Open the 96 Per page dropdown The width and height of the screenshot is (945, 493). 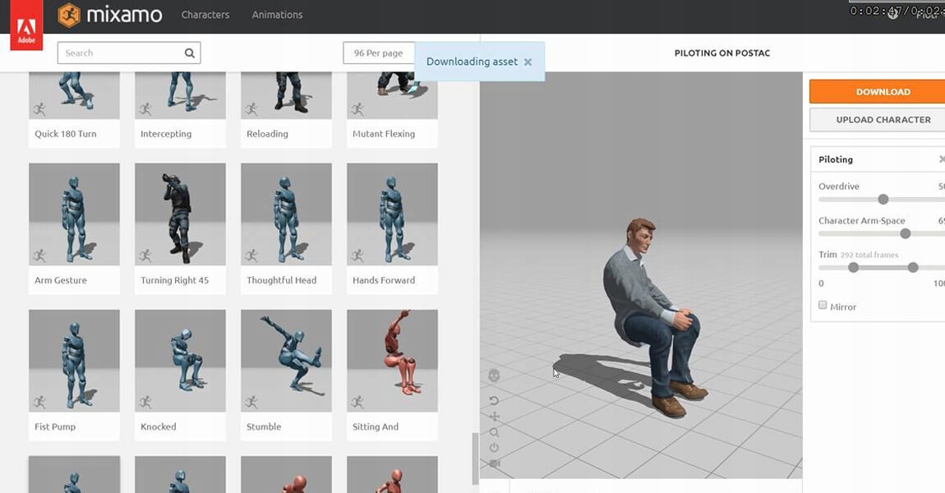(378, 53)
